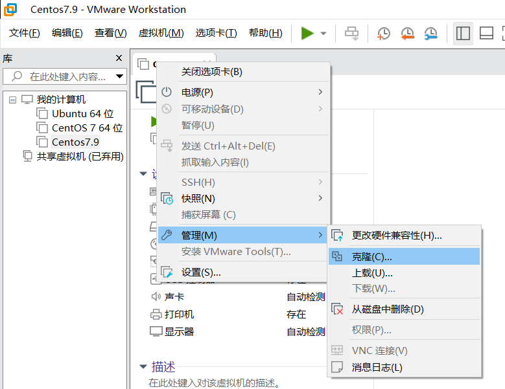This screenshot has width=505, height=389.
Task: Click the hardware compatibility upgrade icon
Action: pyautogui.click(x=337, y=236)
